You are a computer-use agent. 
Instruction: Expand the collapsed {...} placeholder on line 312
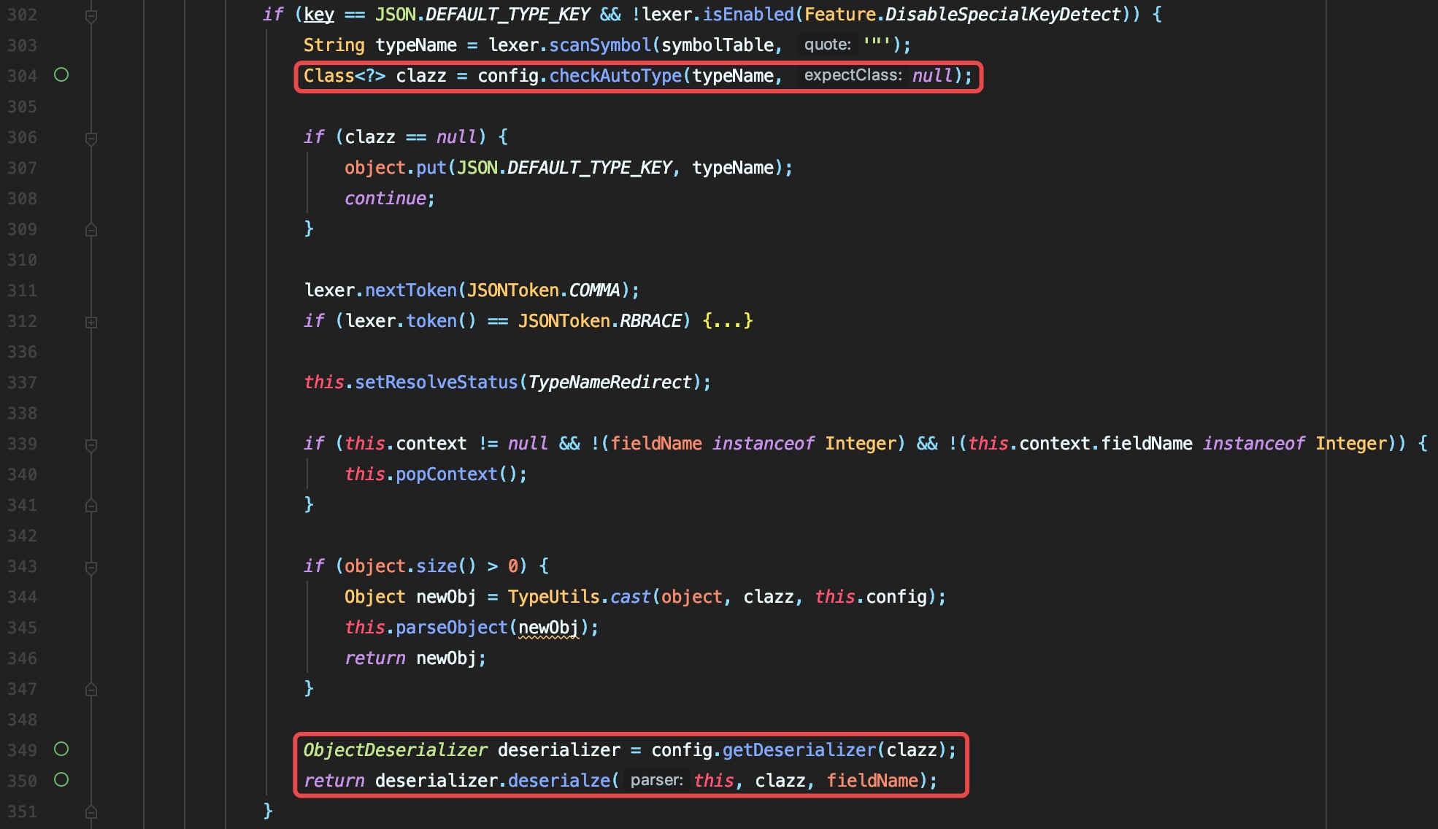point(727,321)
